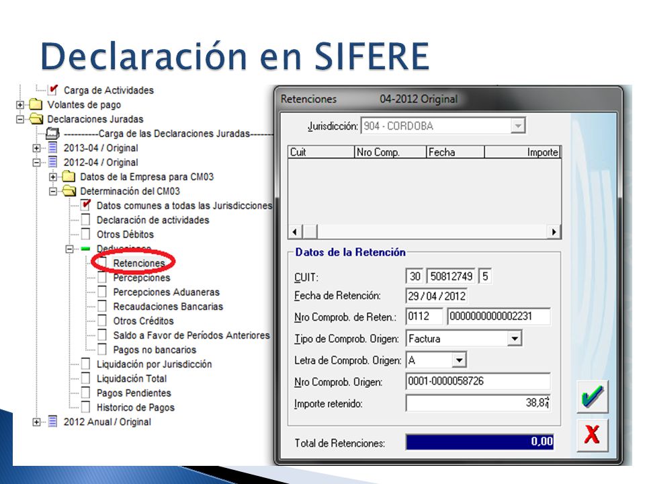Open the Jurisdicción dropdown

[518, 126]
